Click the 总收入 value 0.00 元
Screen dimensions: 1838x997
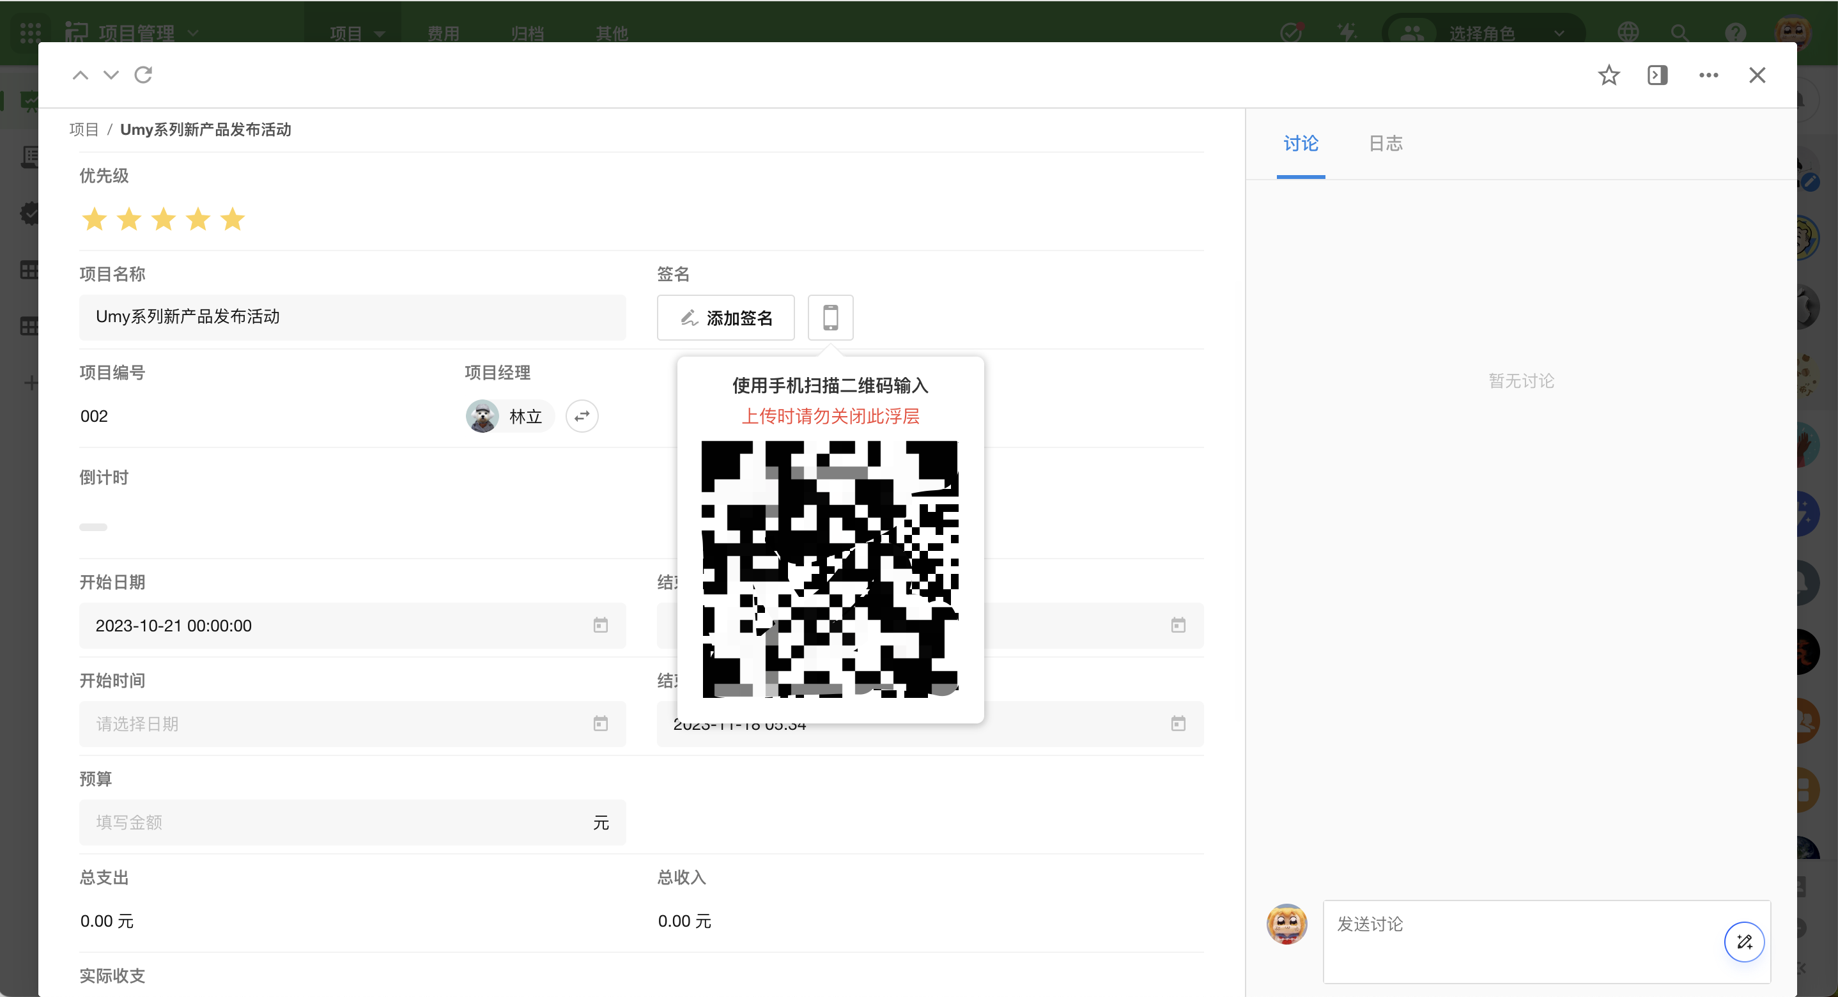pos(684,922)
